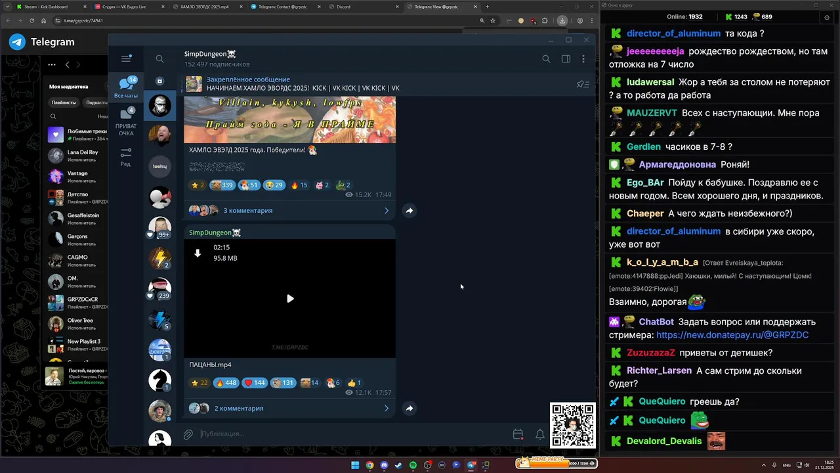Toggle the 51 reaction on first post

coord(249,185)
